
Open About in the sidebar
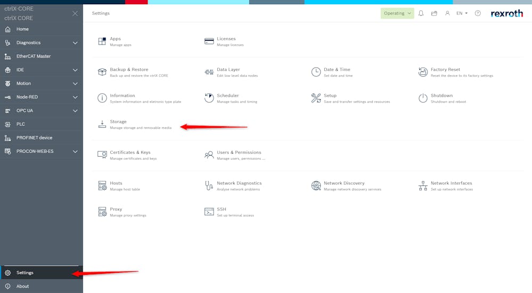42,286
